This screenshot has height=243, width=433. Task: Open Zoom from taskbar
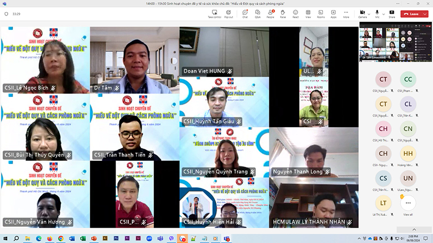pyautogui.click(x=149, y=238)
